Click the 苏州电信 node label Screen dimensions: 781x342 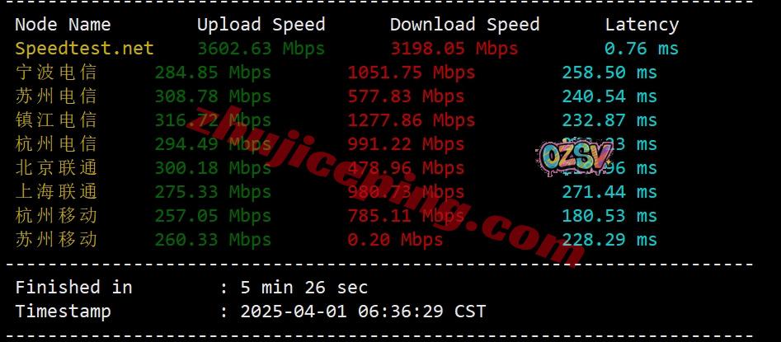point(56,96)
